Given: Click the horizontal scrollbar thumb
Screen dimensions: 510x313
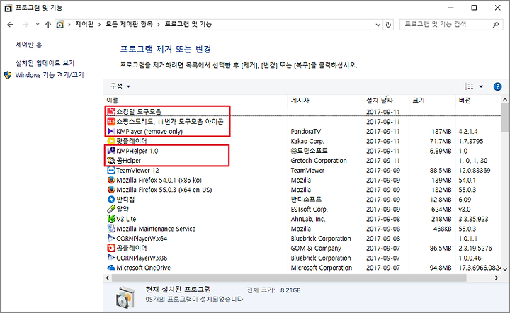Looking at the screenshot, I should (x=289, y=278).
